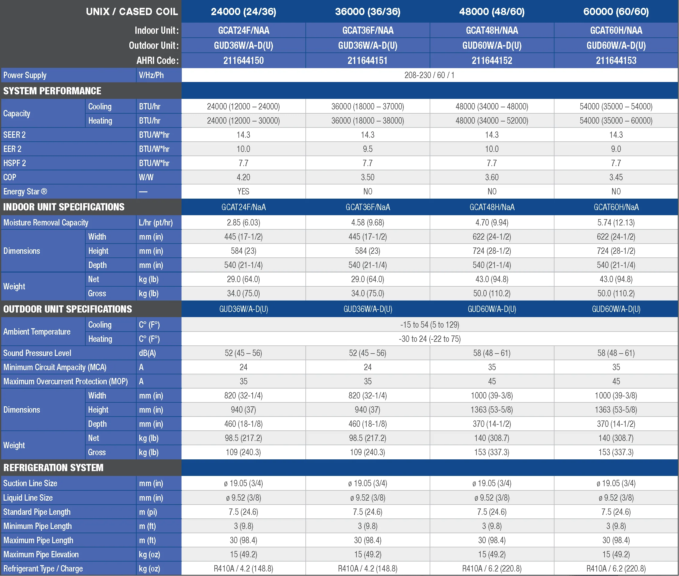Click the 'Maximum Overcurrent Protection (MOP)' label

click(66, 381)
